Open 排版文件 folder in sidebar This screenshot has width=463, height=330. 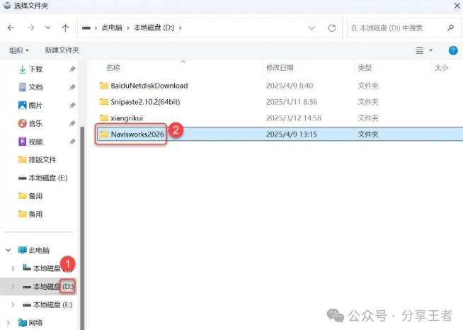(42, 160)
